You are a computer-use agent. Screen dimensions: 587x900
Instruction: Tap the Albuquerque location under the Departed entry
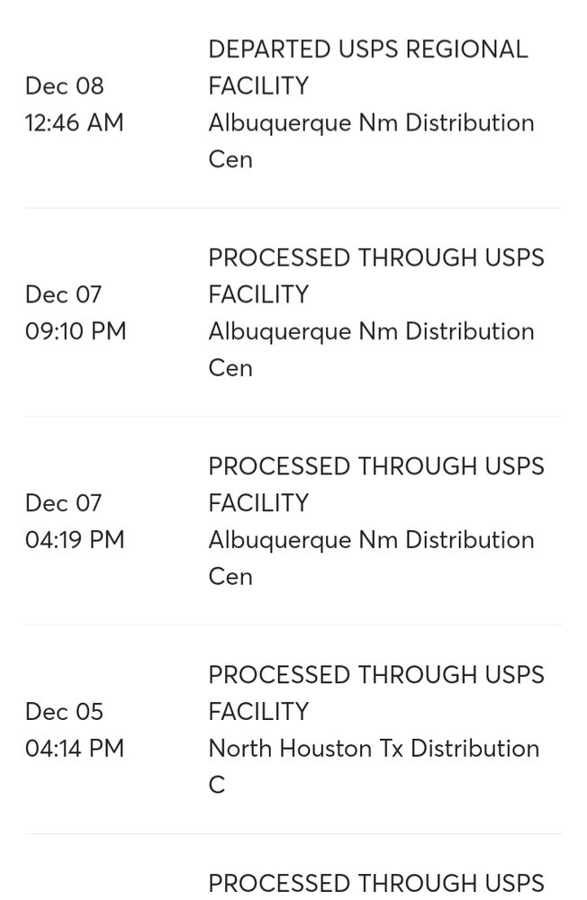coord(371,140)
